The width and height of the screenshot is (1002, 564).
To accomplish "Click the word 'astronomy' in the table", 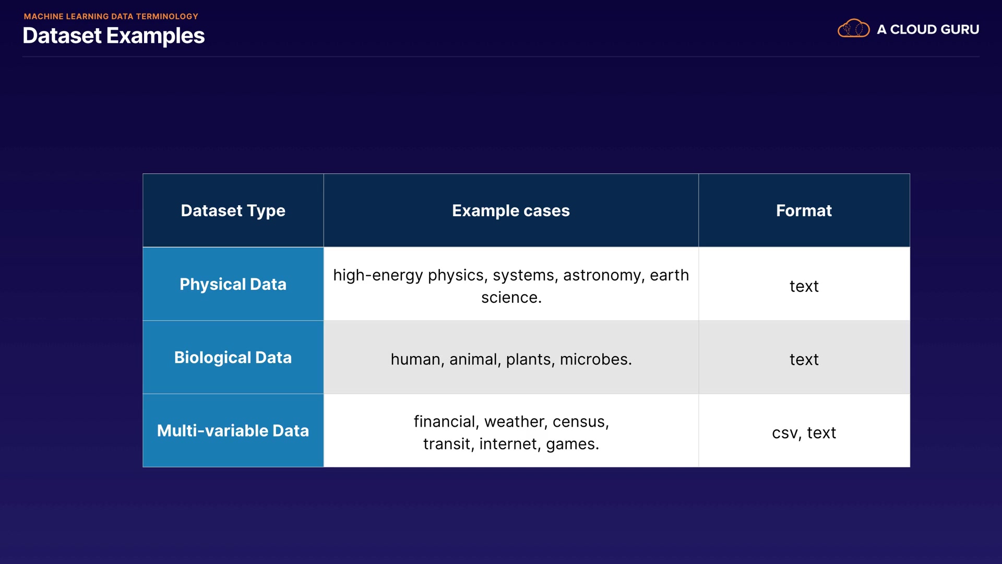I will pos(602,275).
